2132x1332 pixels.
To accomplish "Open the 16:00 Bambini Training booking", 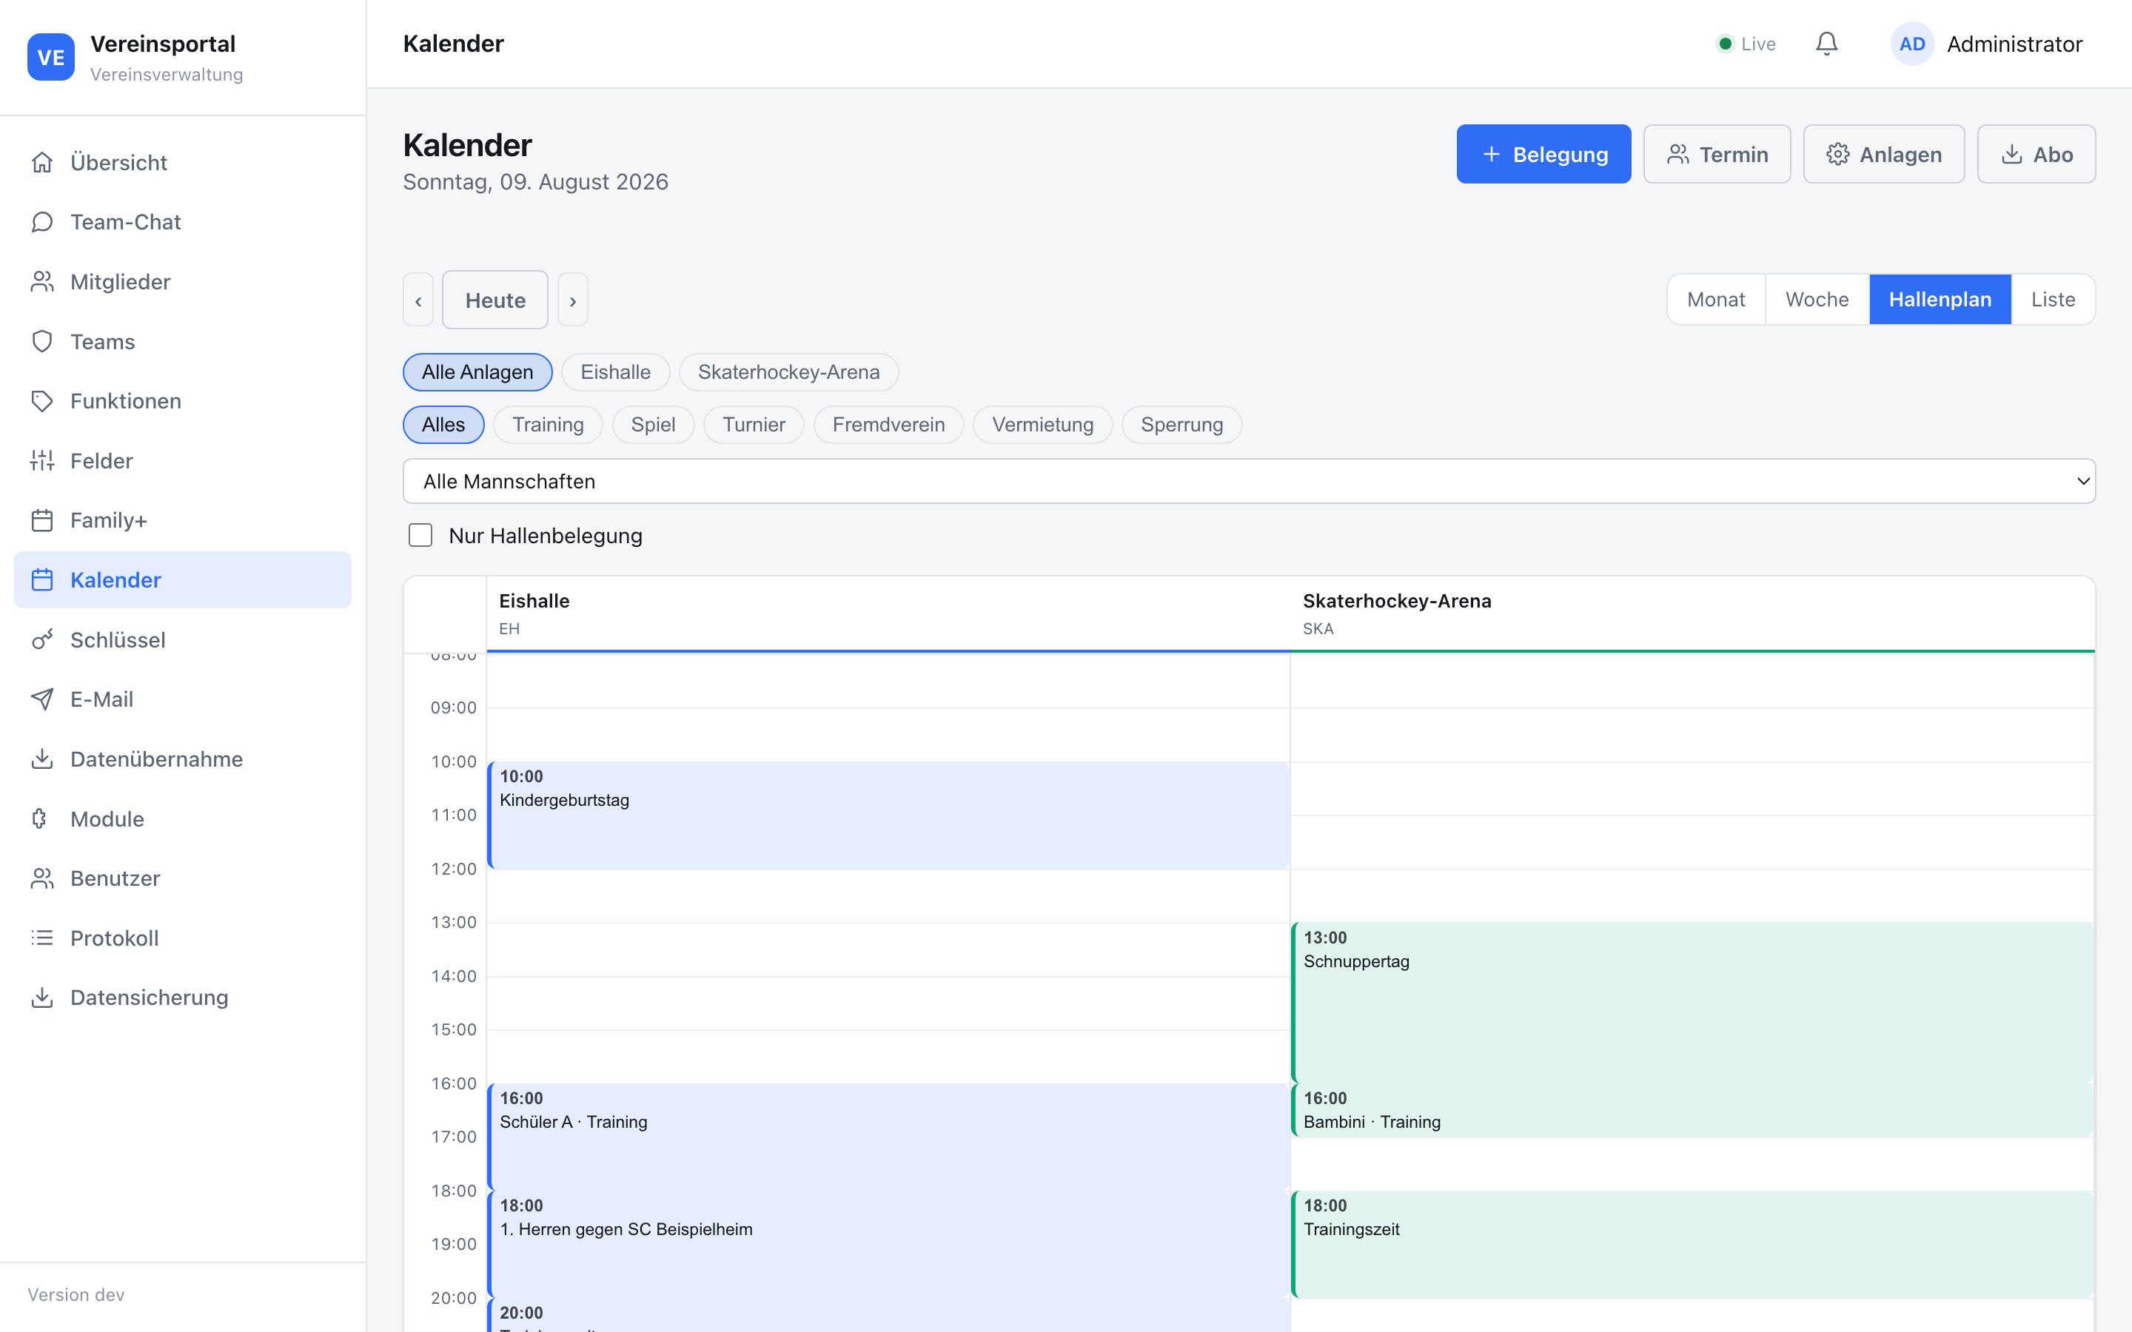I will click(1692, 1110).
